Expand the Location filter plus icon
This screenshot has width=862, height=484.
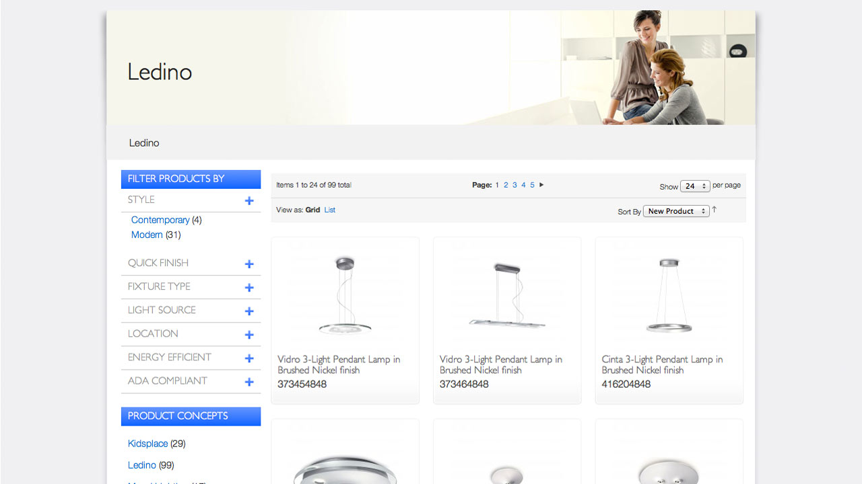[x=249, y=335]
